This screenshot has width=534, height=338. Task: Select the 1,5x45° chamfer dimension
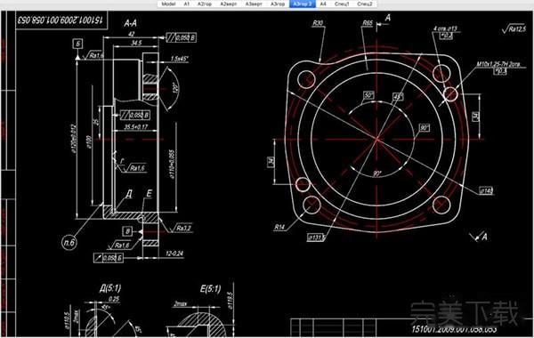(180, 59)
